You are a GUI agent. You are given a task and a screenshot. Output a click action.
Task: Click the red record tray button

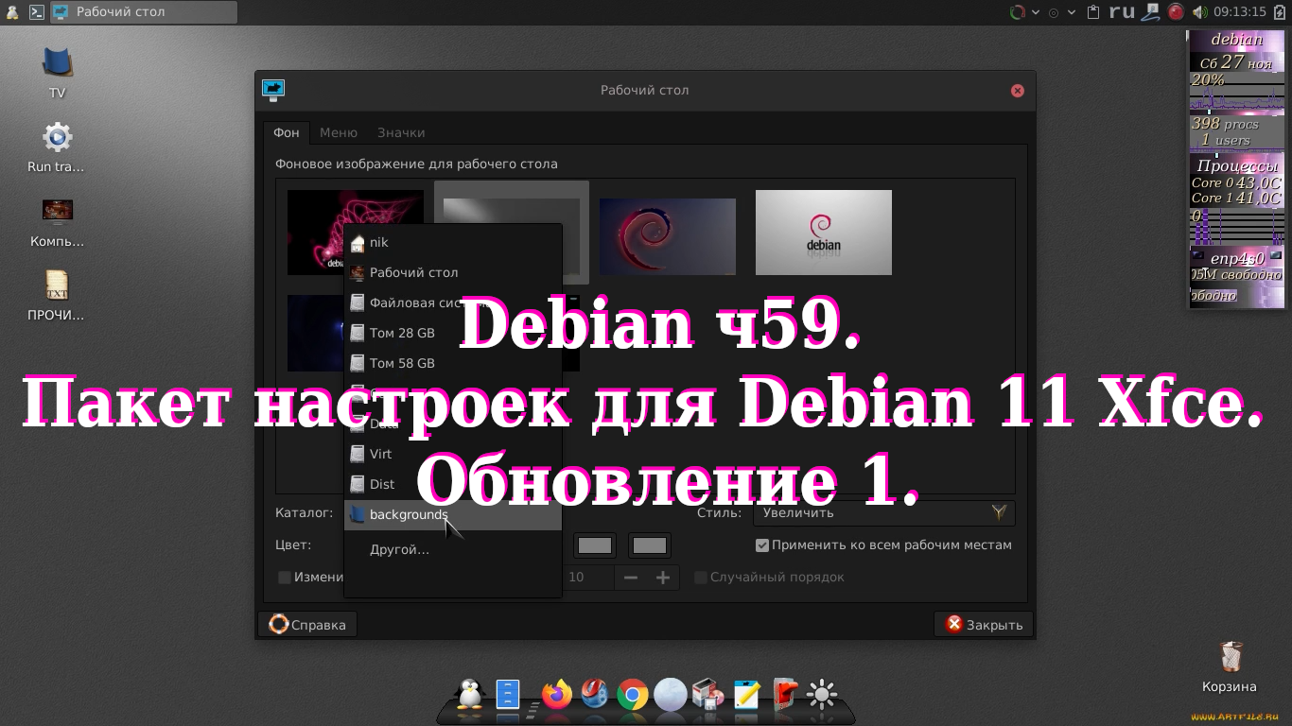coord(1176,12)
